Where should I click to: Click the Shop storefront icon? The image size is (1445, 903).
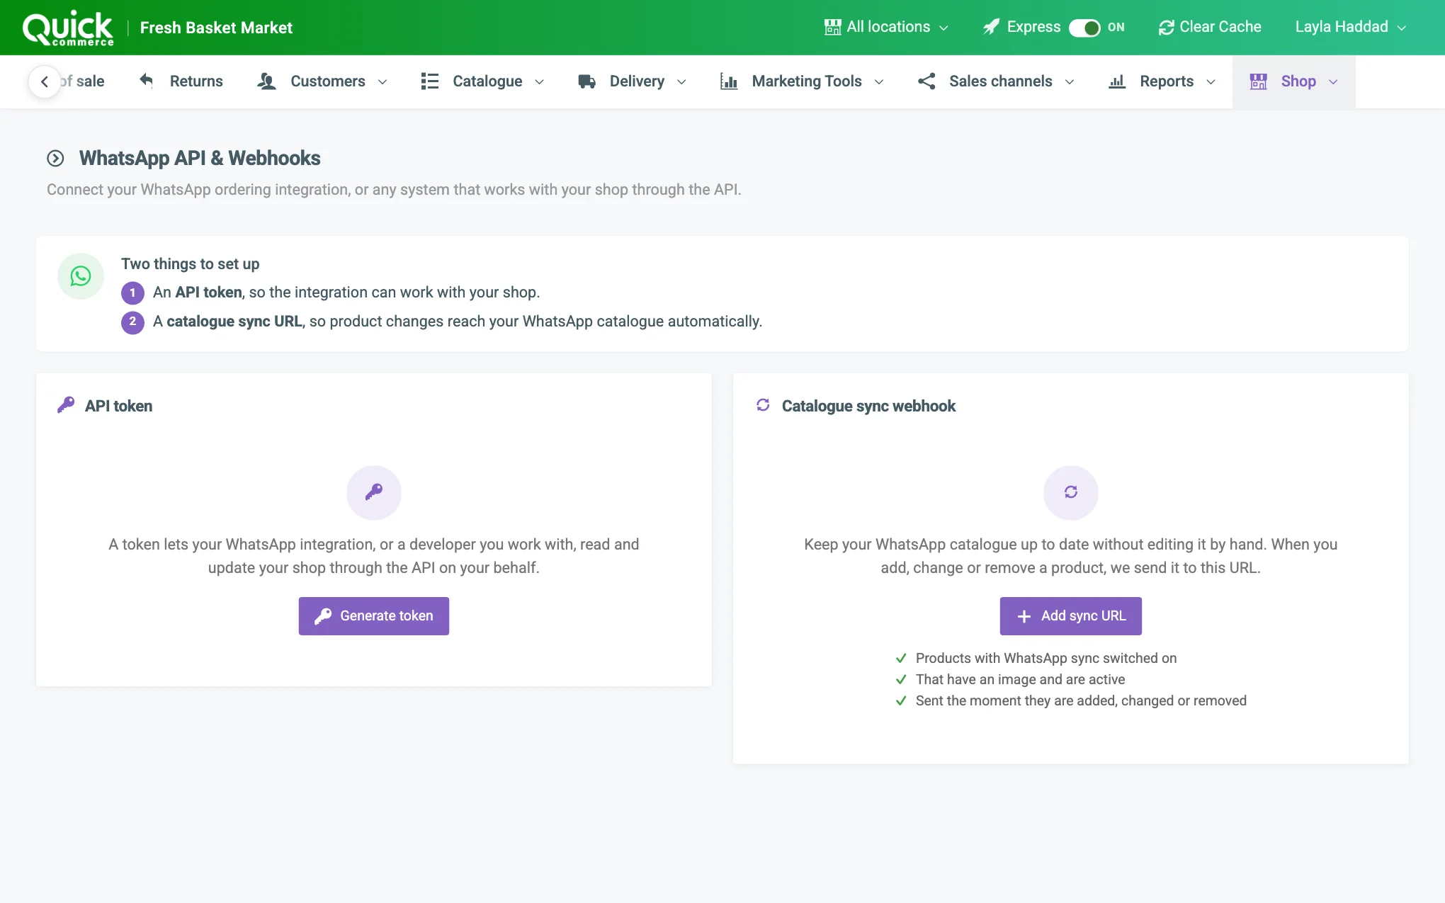[x=1259, y=81]
